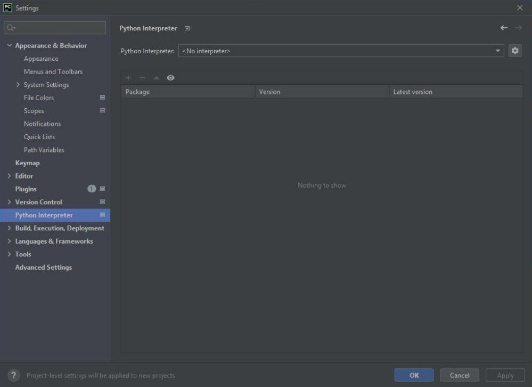
Task: Select Appearance under Appearance & Behavior
Action: tap(42, 59)
